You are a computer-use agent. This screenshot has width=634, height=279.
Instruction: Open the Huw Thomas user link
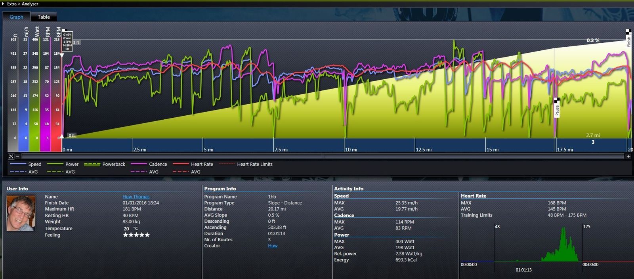tap(136, 197)
